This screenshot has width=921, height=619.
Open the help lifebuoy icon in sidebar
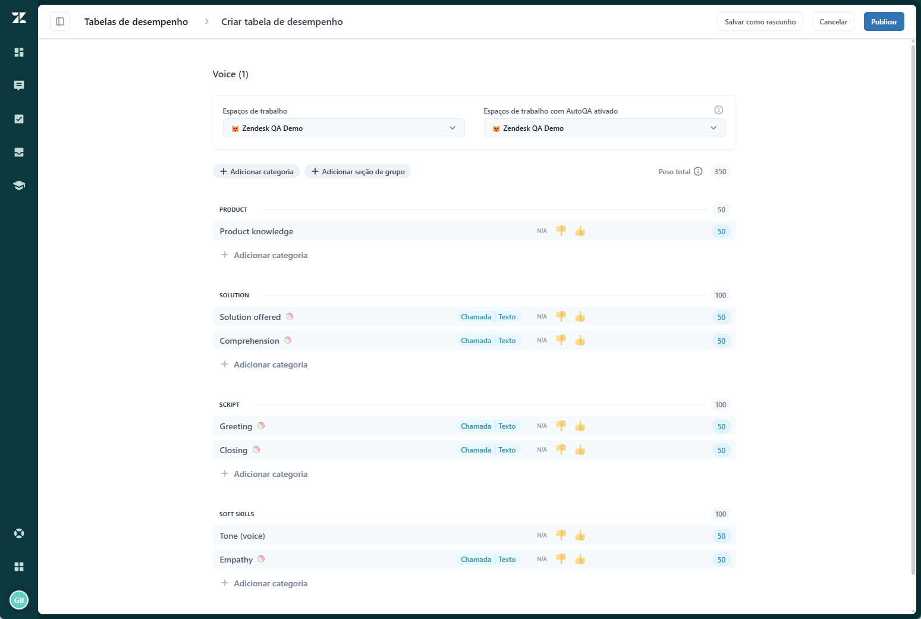[x=19, y=533]
